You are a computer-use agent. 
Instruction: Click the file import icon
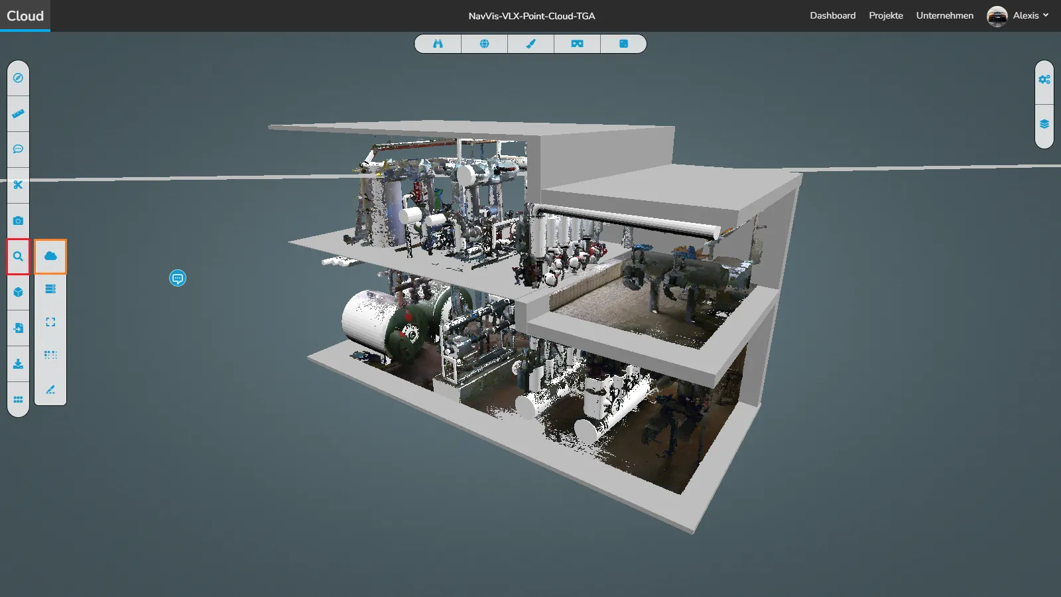click(x=18, y=328)
